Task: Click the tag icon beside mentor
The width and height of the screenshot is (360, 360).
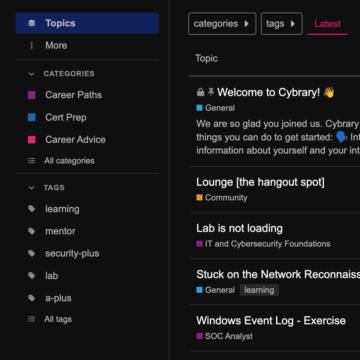Action: (31, 231)
